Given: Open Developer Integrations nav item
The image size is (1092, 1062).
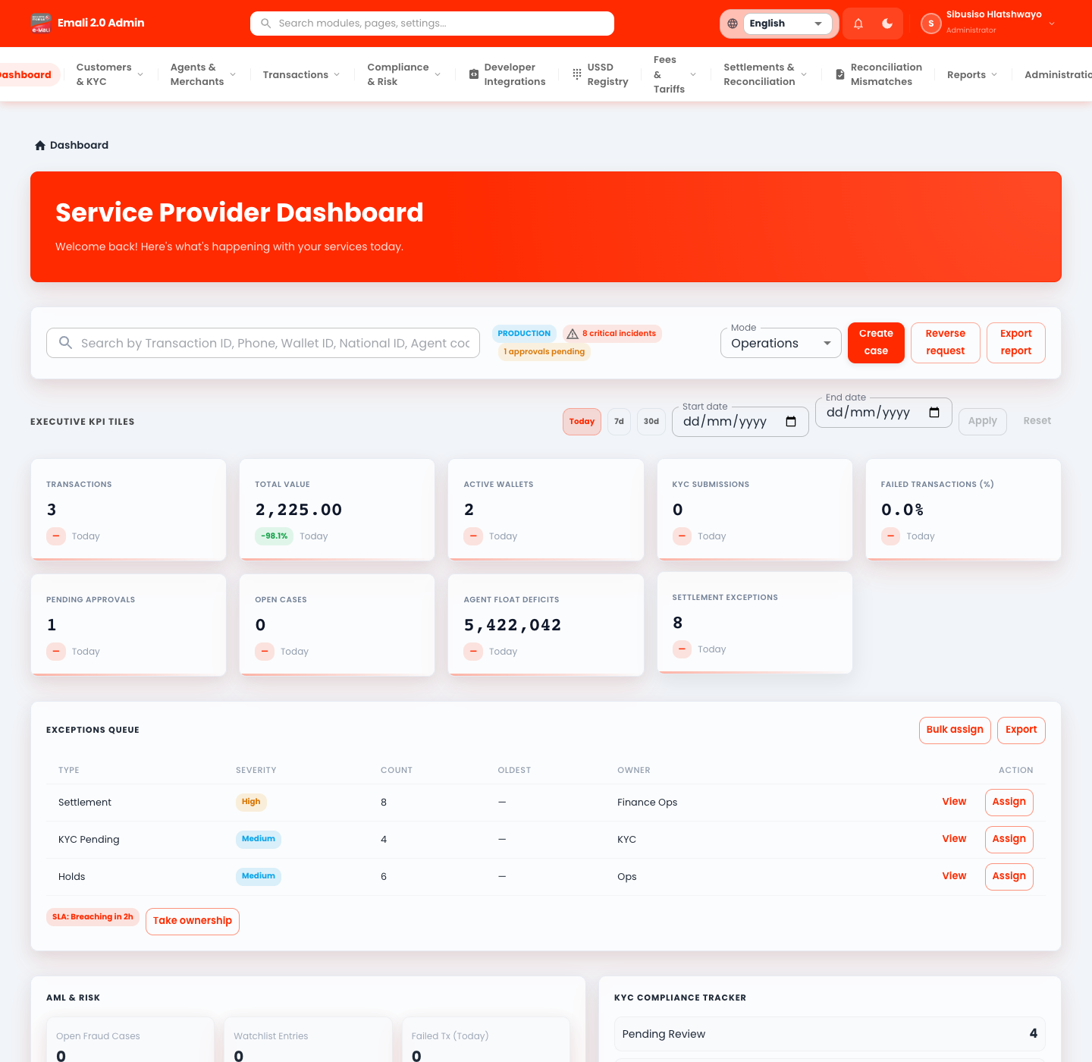Looking at the screenshot, I should click(x=507, y=74).
